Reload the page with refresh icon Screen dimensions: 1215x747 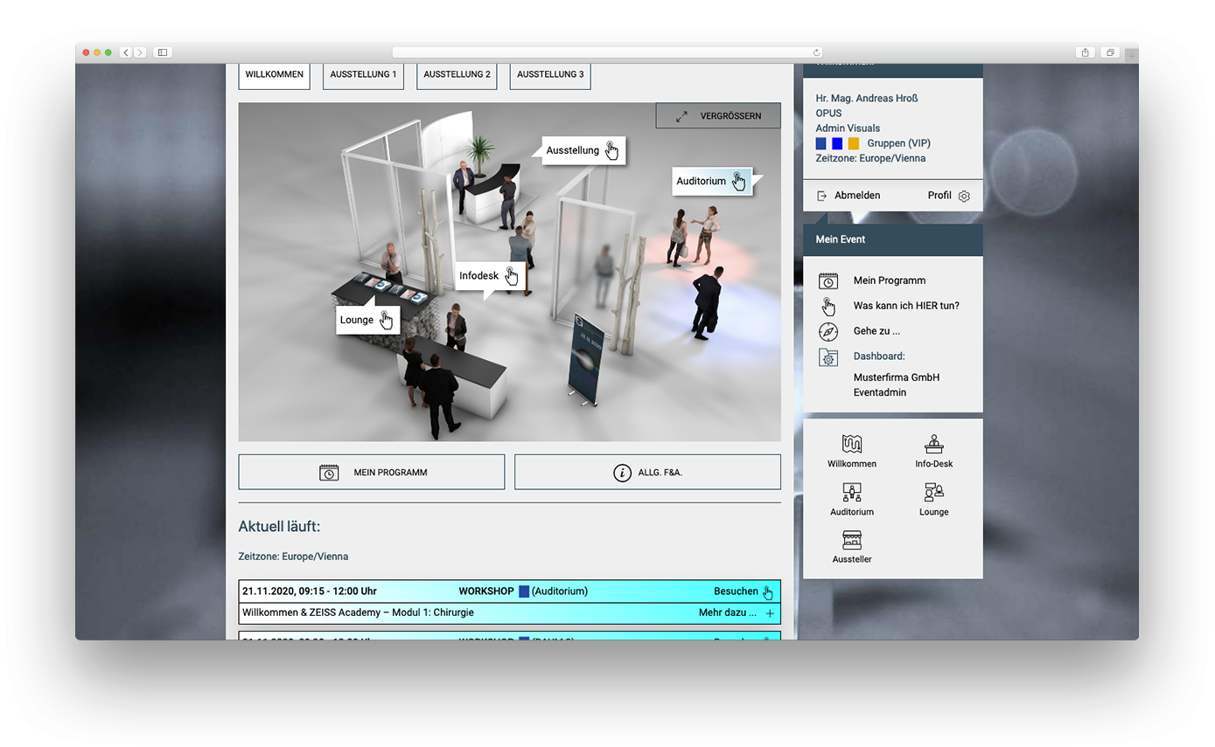[x=816, y=52]
